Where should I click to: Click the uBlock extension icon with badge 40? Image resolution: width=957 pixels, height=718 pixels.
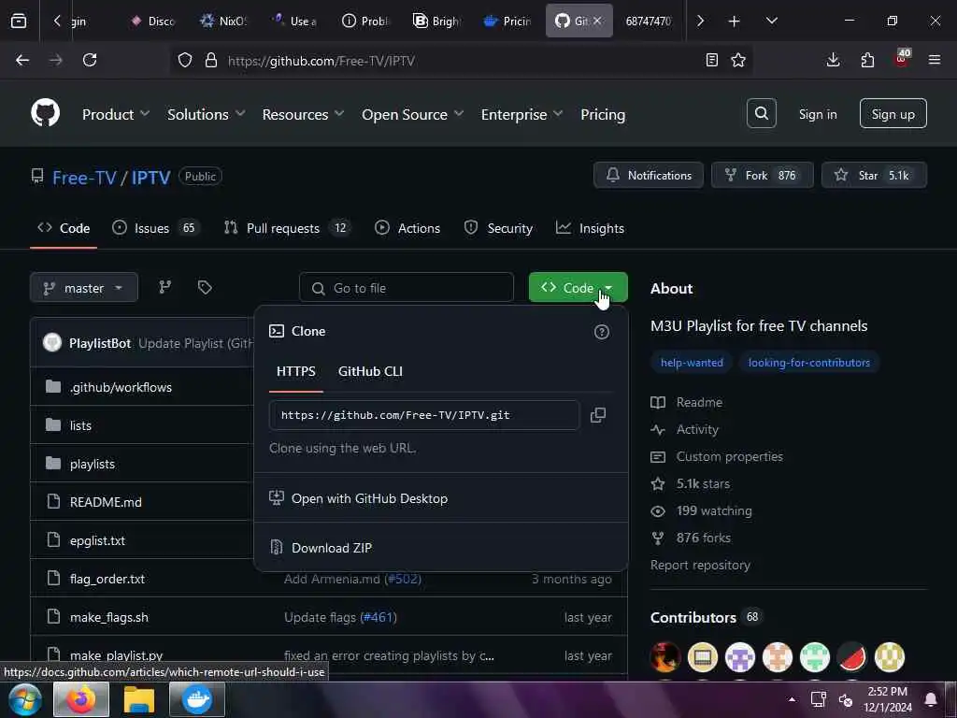click(902, 59)
